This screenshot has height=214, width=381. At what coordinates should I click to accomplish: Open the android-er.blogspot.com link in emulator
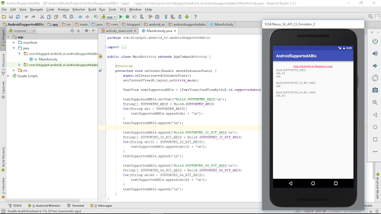[x=313, y=66]
